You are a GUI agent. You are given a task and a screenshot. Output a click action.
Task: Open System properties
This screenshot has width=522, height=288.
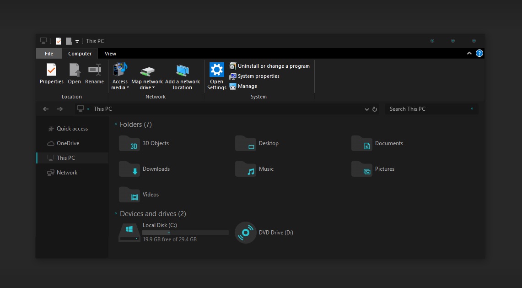coord(258,76)
